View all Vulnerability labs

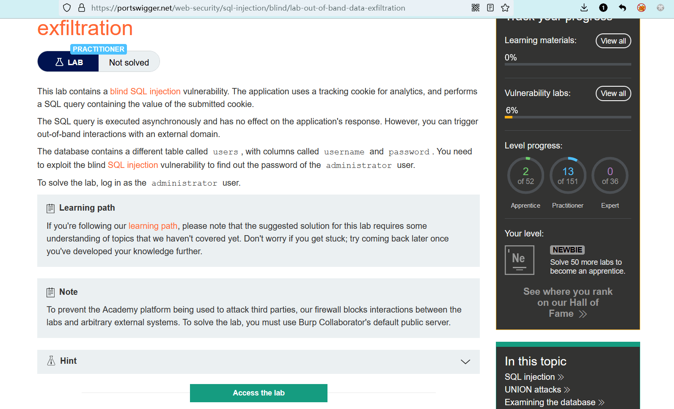click(x=613, y=93)
